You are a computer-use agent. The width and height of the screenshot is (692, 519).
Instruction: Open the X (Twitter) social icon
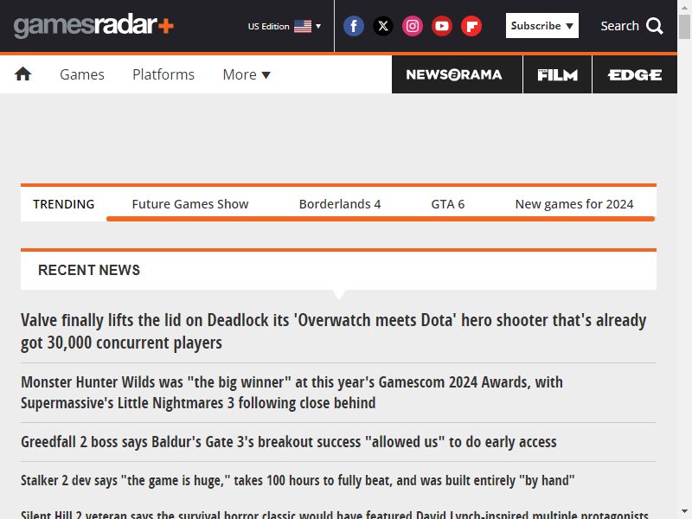[x=383, y=26]
